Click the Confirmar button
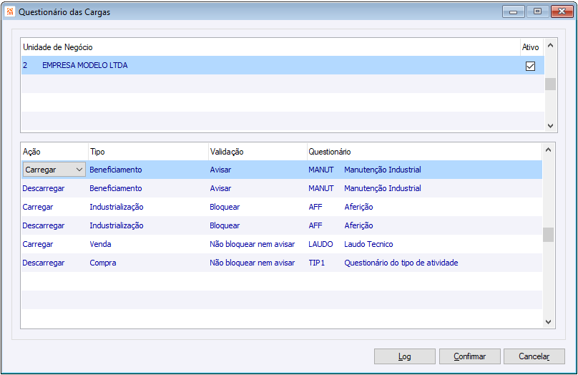 coord(469,356)
